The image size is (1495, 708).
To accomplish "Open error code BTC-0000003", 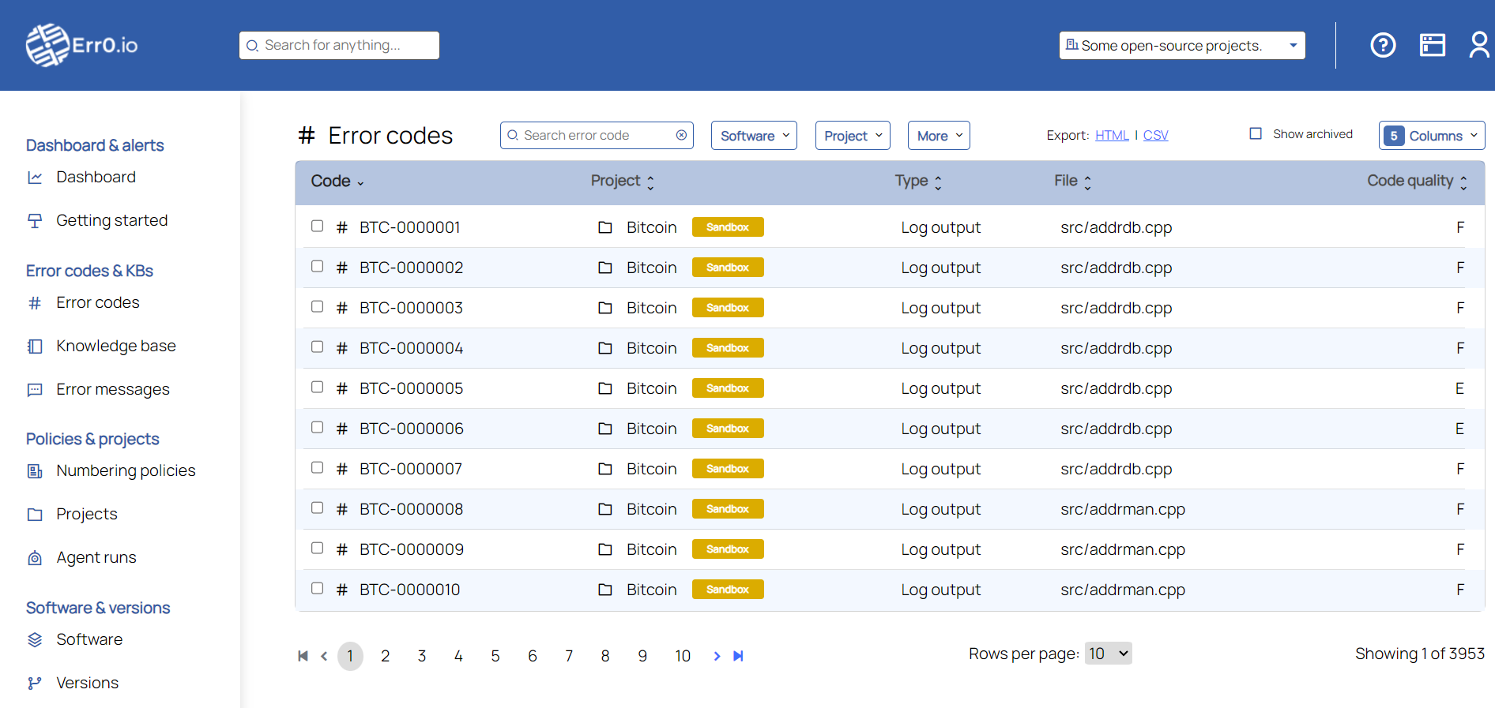I will pos(411,308).
